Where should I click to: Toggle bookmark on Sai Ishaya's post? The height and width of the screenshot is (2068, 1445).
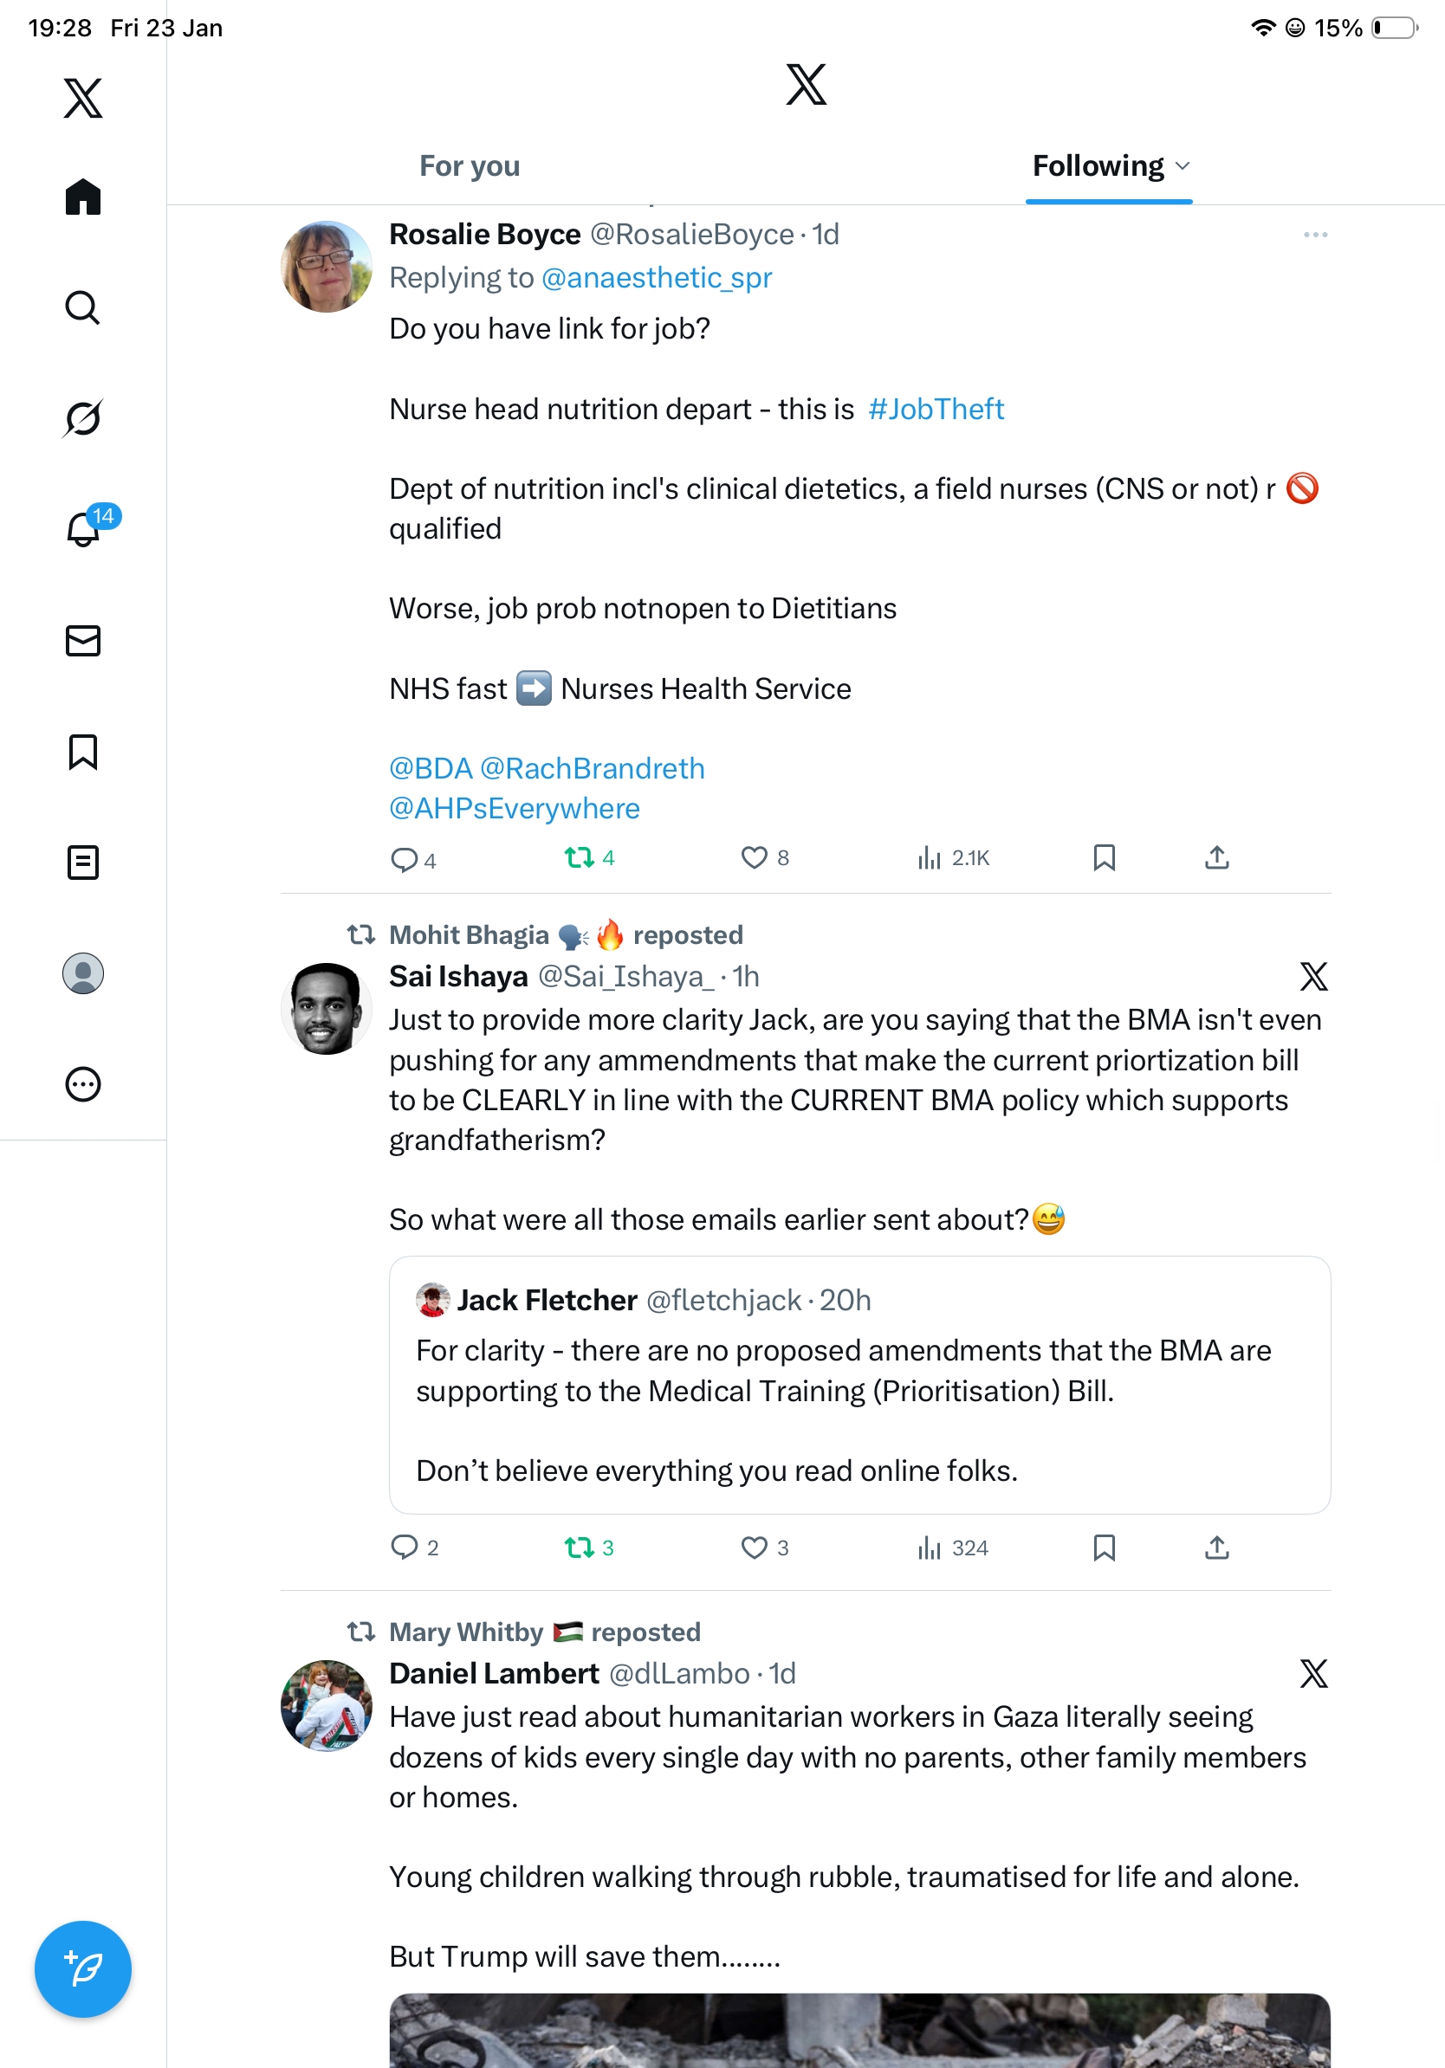pyautogui.click(x=1104, y=1548)
